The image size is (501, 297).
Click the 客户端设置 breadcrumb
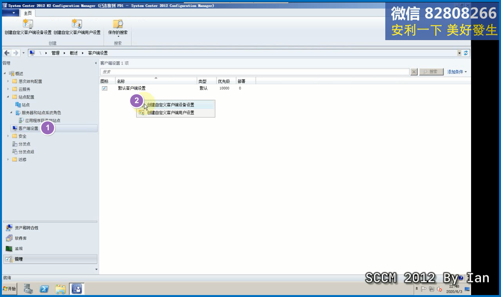pos(98,53)
